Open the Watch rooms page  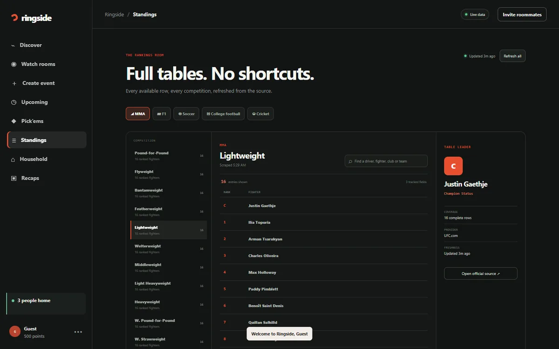click(47, 64)
